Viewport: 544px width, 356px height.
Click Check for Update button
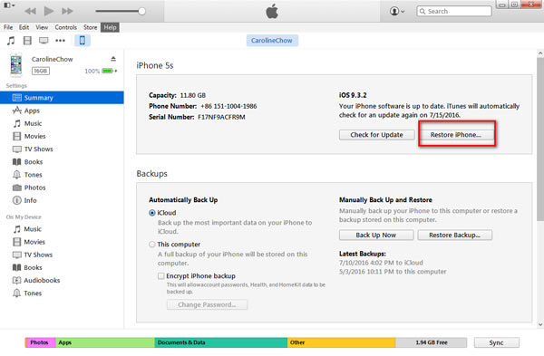point(377,135)
